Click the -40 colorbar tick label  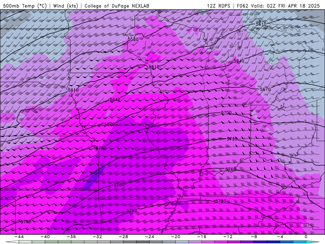pyautogui.click(x=45, y=237)
